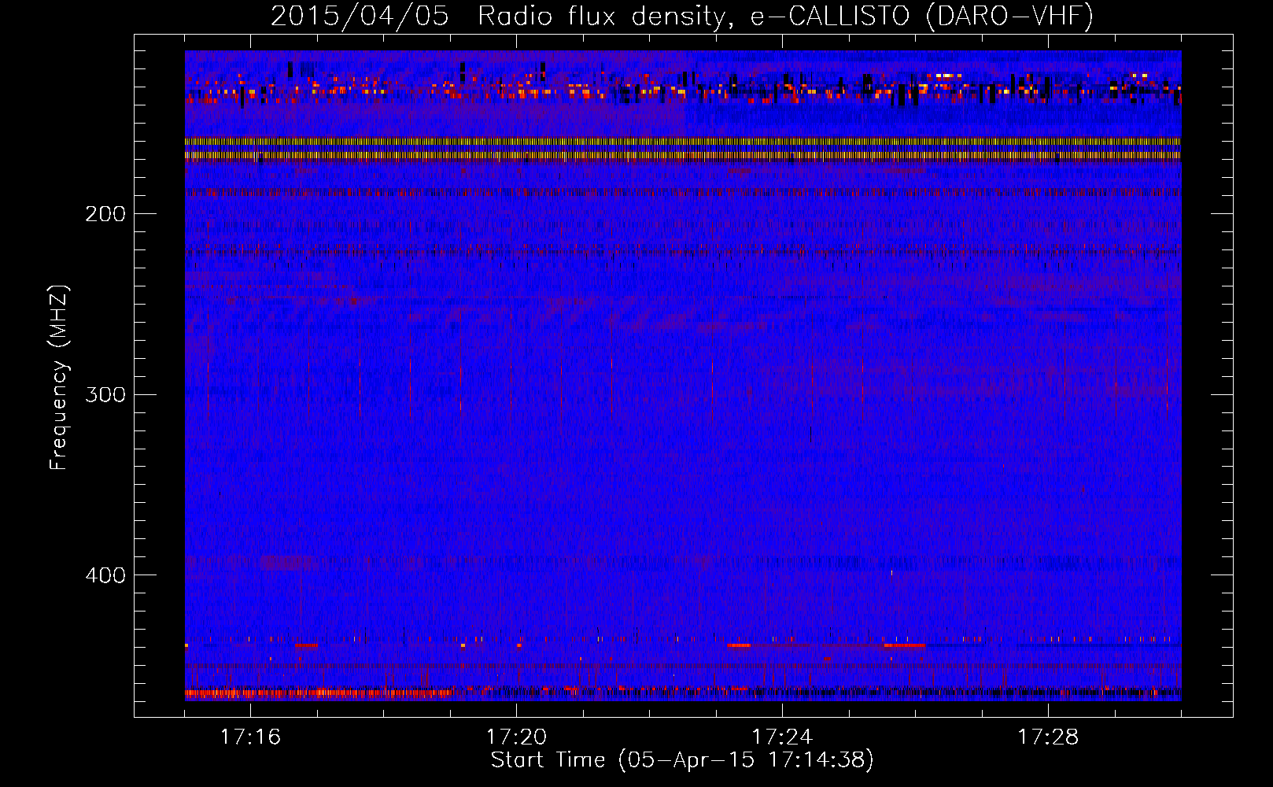Click the 17:28 time tick label
Viewport: 1273px width, 787px height.
1048,737
